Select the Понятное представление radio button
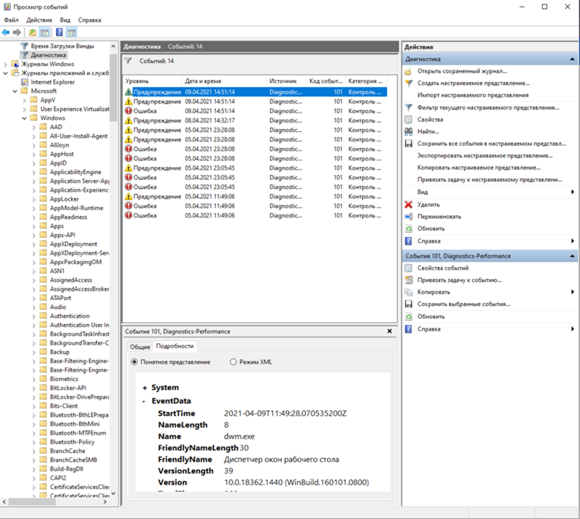This screenshot has height=519, width=580. pyautogui.click(x=134, y=362)
